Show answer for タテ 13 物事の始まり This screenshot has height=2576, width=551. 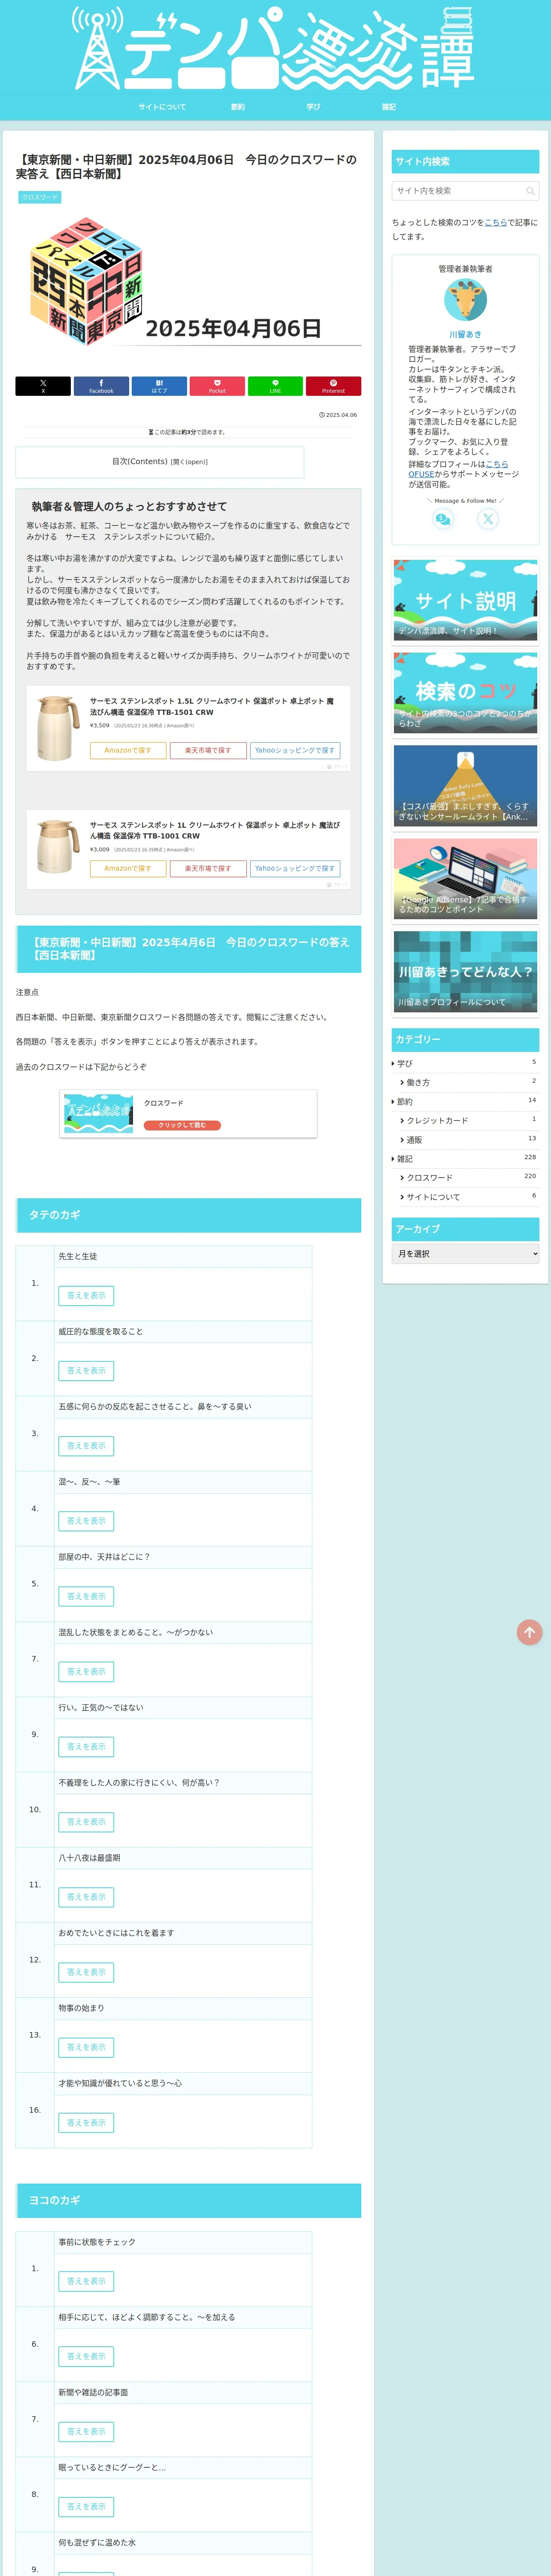(x=86, y=2047)
